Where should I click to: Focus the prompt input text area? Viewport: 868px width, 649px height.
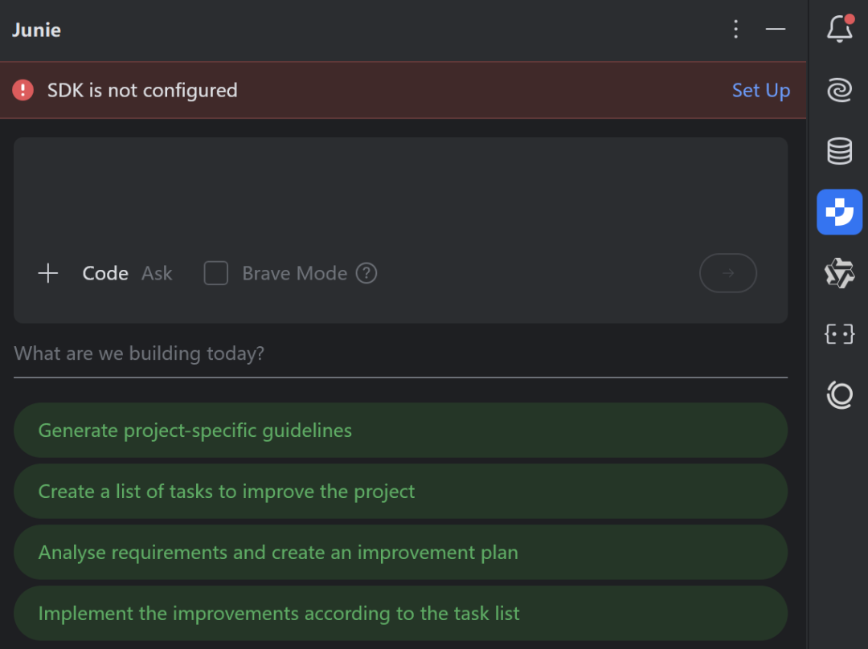[401, 194]
